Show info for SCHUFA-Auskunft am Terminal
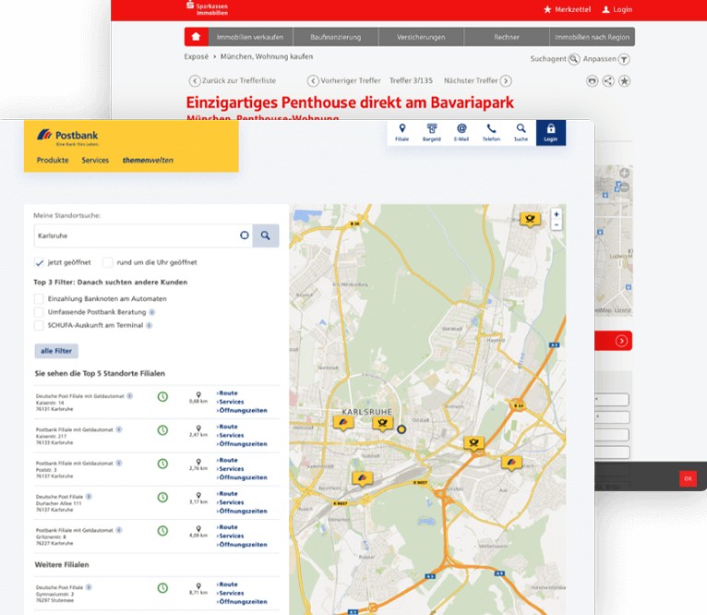Screen dimensions: 707x615 [x=150, y=325]
